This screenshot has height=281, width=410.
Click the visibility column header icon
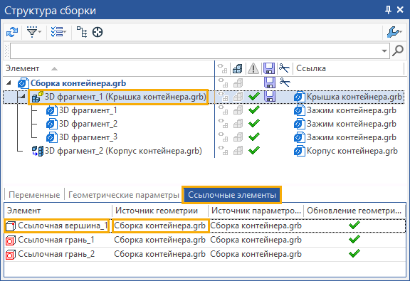pos(223,68)
